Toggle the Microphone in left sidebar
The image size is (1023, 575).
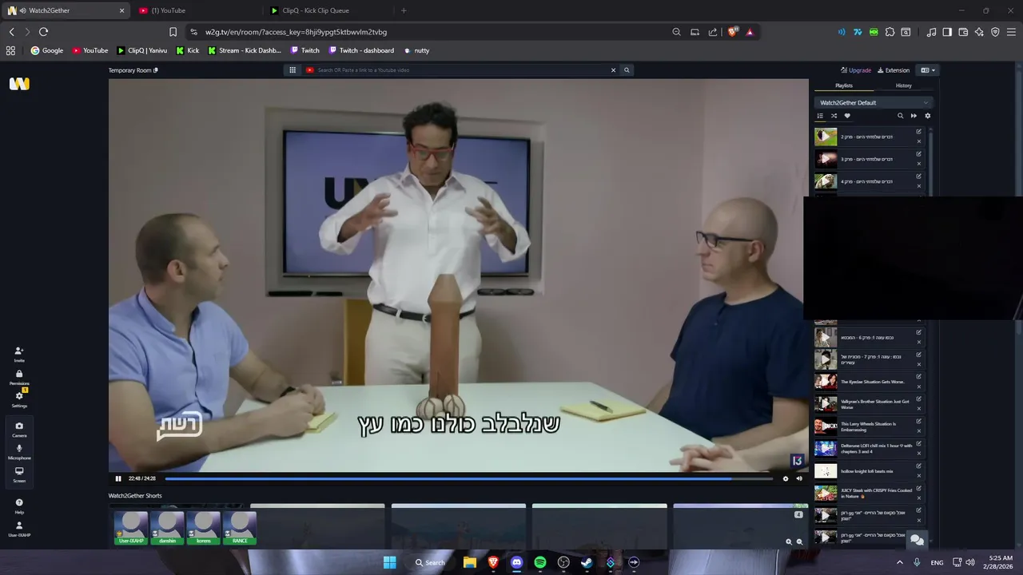[19, 452]
